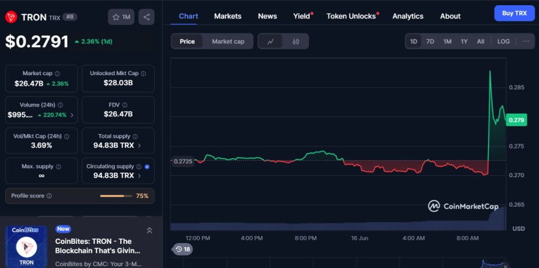This screenshot has height=268, width=539.
Task: Click the Profile score progress bar
Action: [116, 195]
